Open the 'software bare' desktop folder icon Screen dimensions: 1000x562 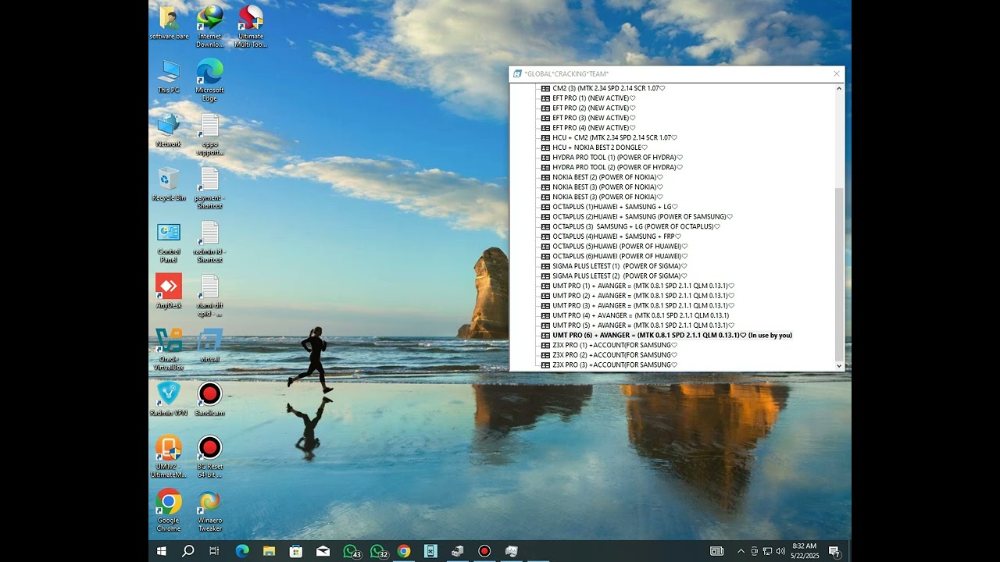click(x=169, y=23)
